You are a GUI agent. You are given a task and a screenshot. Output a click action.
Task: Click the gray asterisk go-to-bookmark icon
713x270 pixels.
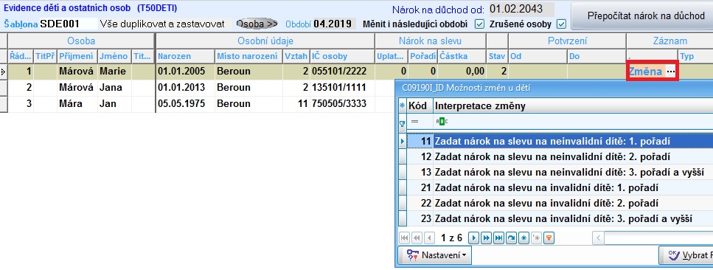536,238
